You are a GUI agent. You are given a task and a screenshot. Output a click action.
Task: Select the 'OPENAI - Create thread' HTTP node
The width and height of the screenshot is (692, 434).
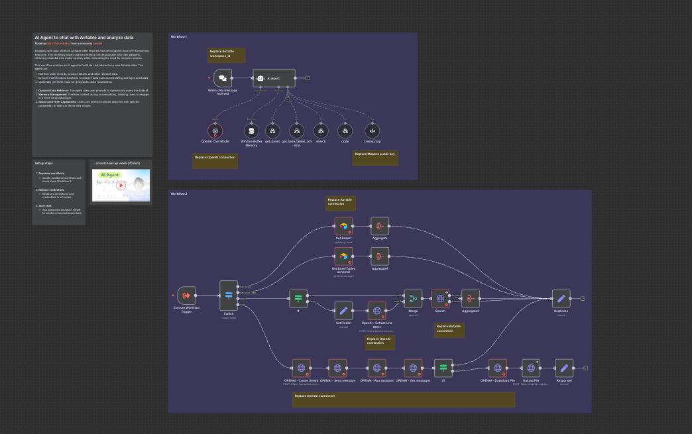point(302,368)
